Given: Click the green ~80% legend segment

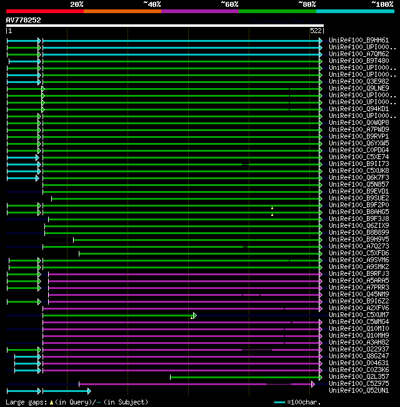Looking at the screenshot, I should pos(277,11).
